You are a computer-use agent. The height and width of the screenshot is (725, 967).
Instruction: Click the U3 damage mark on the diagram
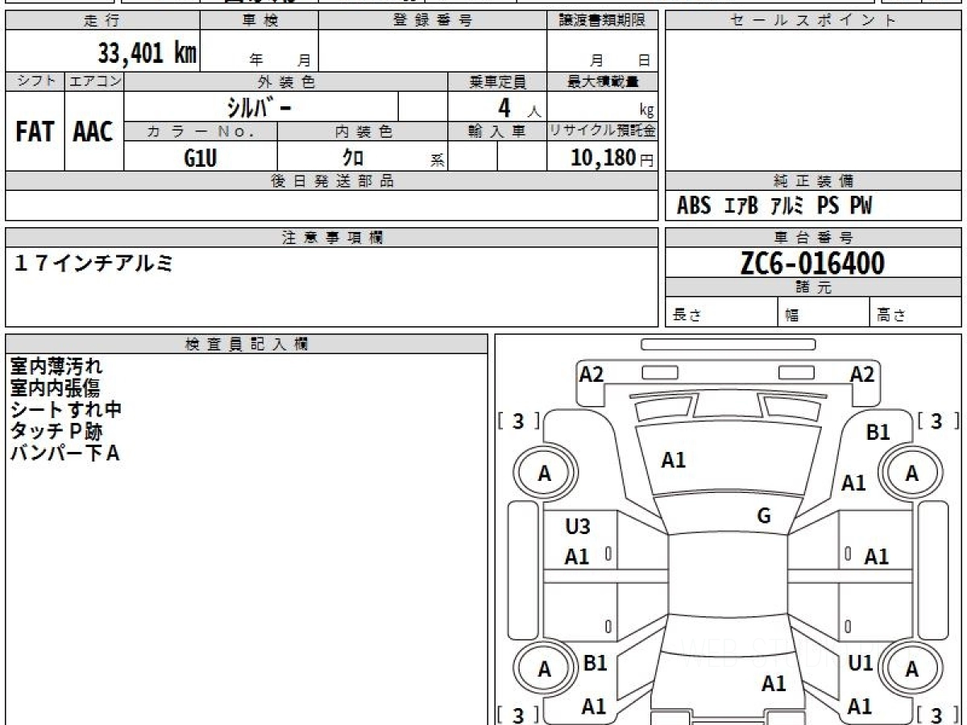578,527
